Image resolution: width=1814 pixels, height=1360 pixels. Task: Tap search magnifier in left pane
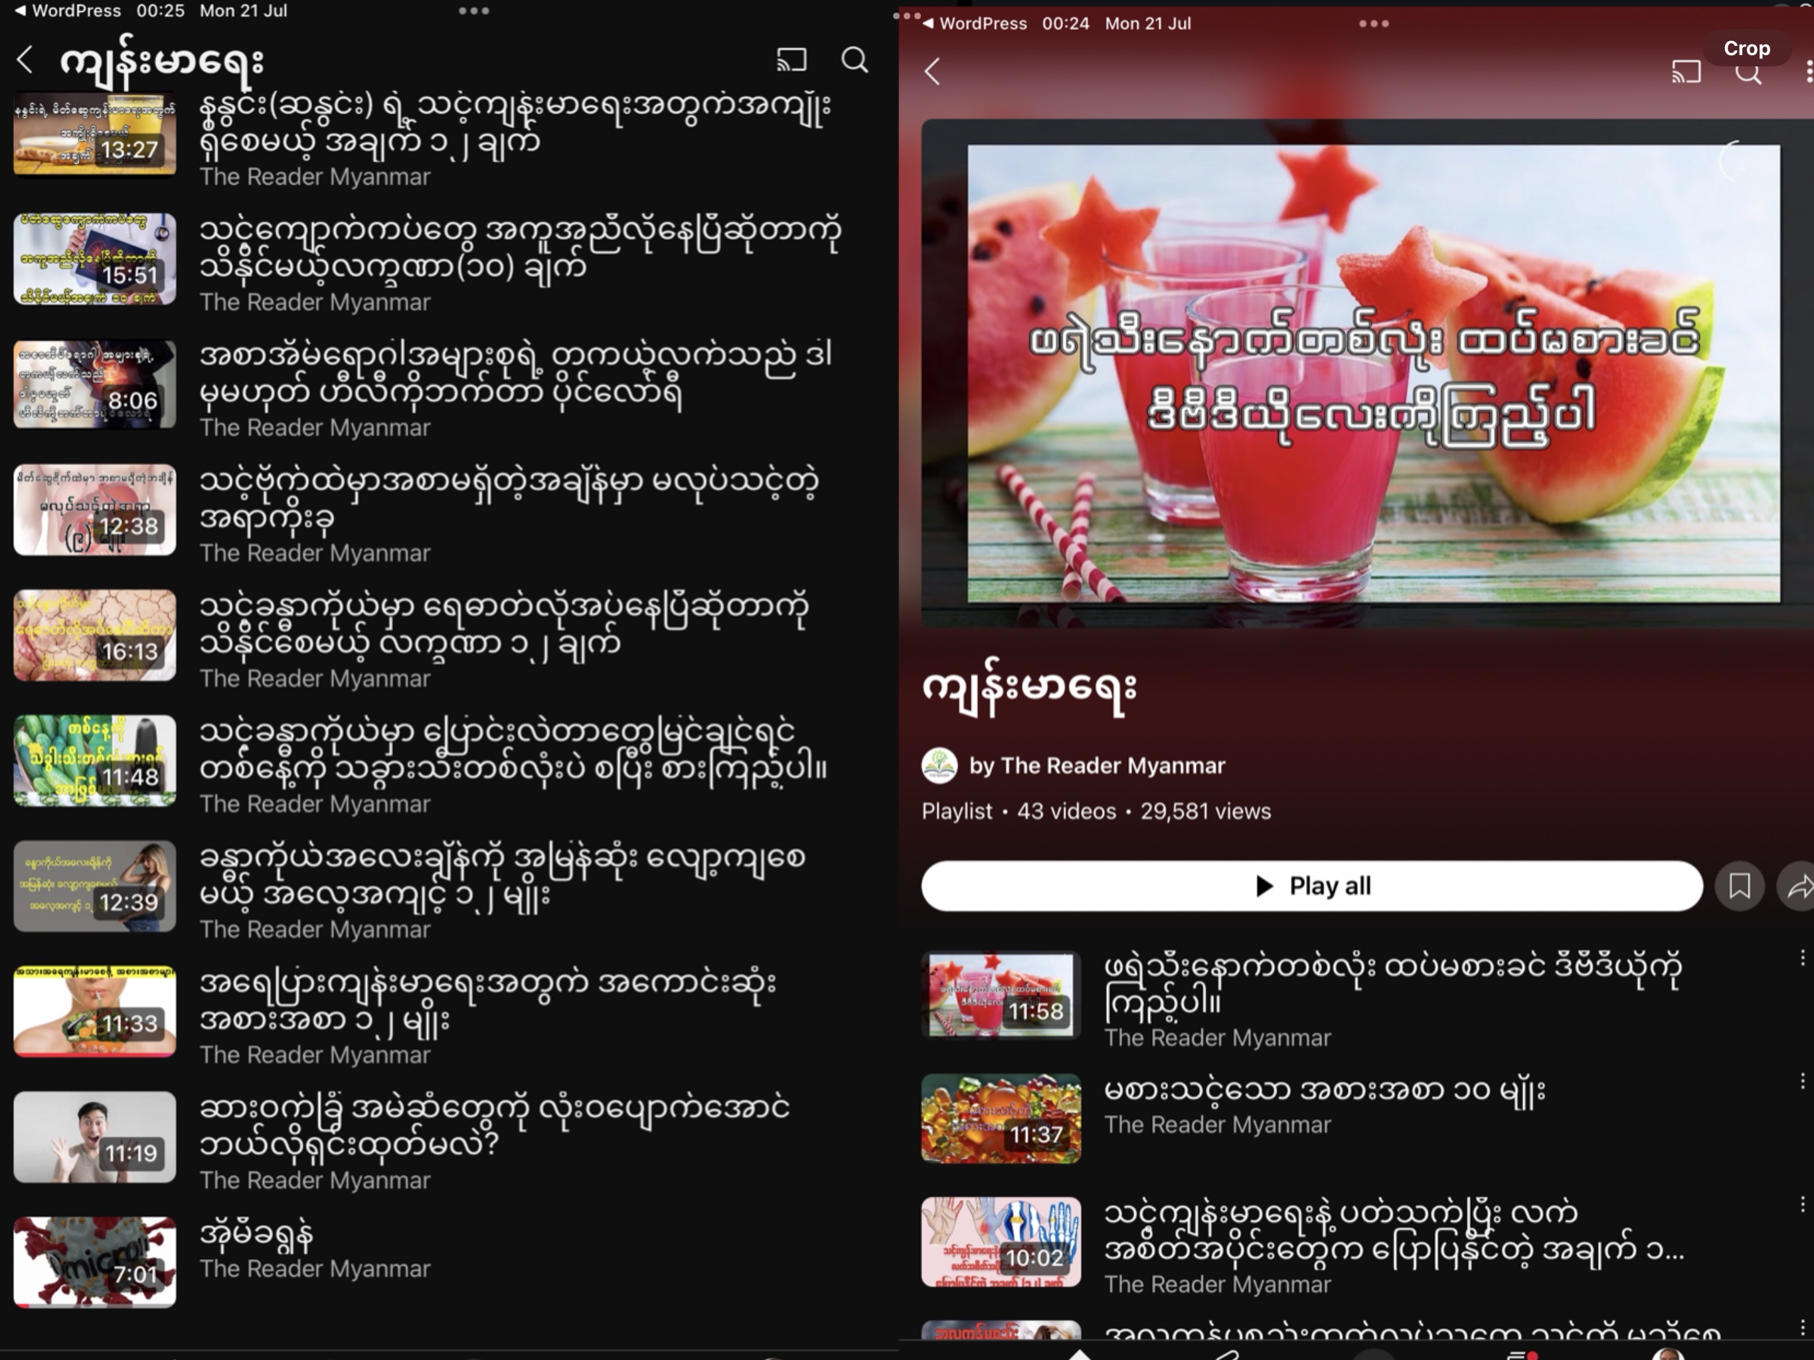[854, 59]
